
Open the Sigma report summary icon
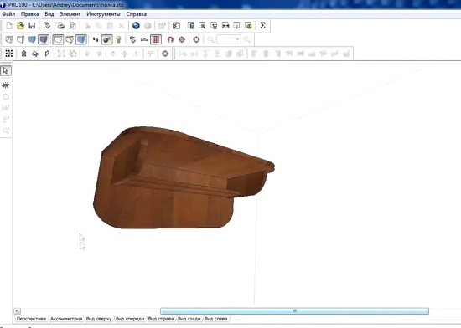pos(262,26)
